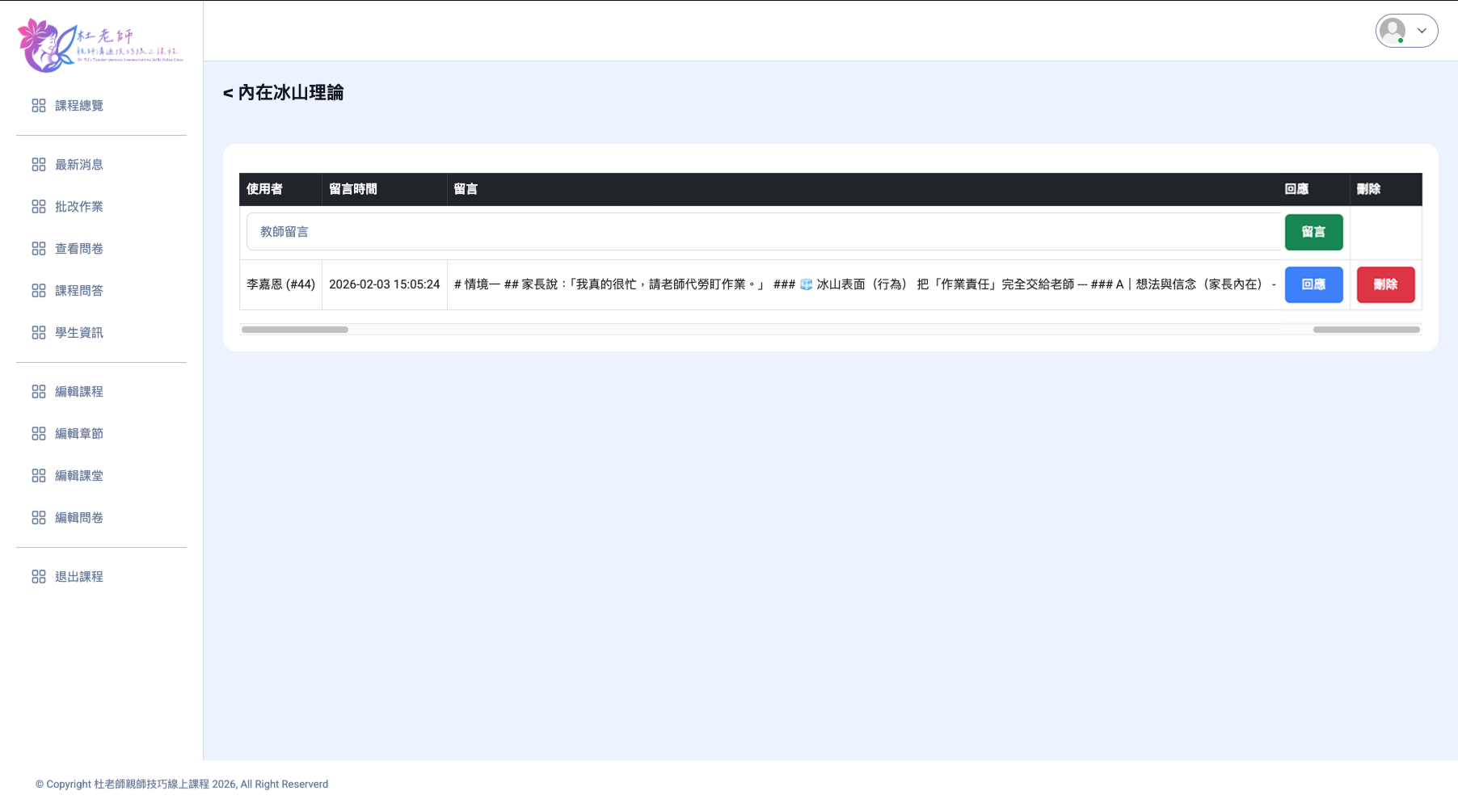Click the grid icon next to 編輯章節
Screen dimensions: 1458x808
point(38,434)
